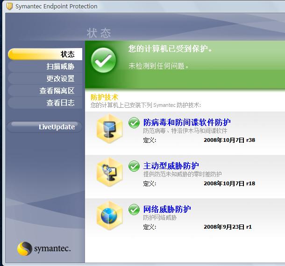Click the 您的计算机上已安装下列 Symantec 防护技术 subtitle
This screenshot has width=285, height=266.
click(146, 105)
